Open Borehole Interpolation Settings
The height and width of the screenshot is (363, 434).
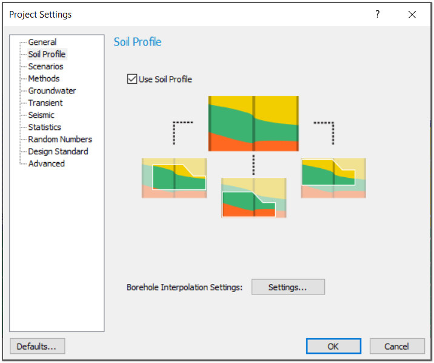tap(288, 287)
